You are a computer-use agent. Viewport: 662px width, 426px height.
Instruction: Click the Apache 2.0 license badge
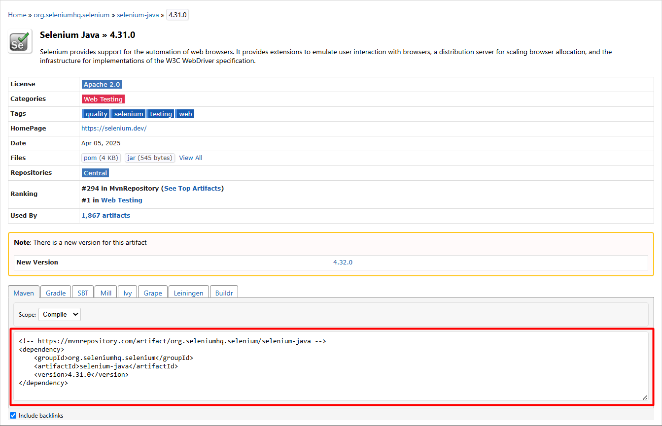point(102,84)
